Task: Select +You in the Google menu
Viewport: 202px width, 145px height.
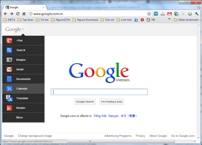Action: click(23, 41)
